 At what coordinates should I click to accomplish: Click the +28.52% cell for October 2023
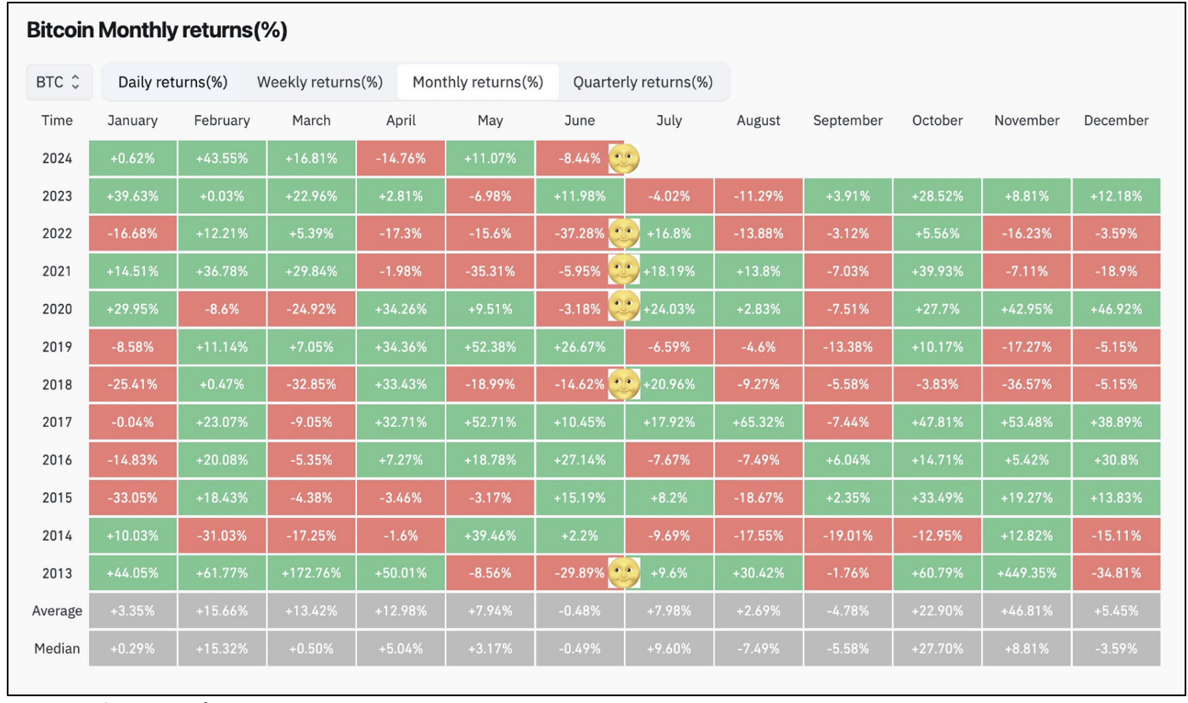click(938, 196)
